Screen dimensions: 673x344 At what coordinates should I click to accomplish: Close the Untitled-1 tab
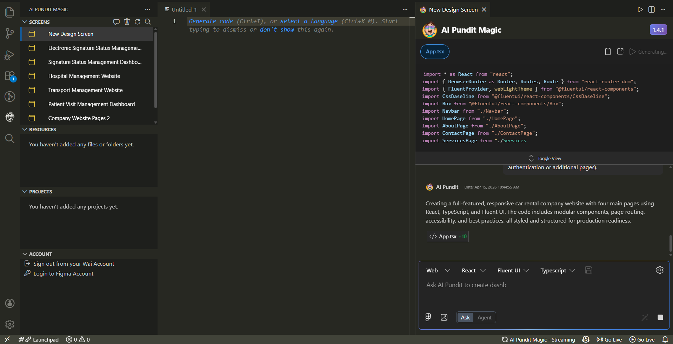click(204, 9)
